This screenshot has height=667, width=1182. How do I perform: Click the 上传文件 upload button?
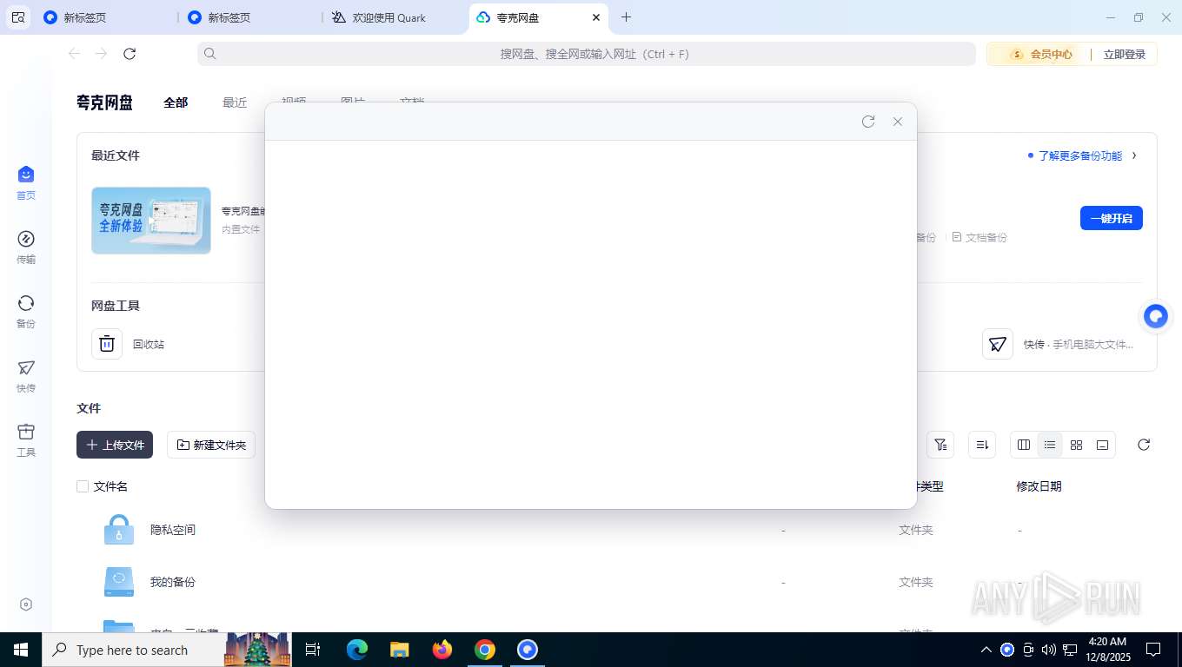tap(115, 445)
